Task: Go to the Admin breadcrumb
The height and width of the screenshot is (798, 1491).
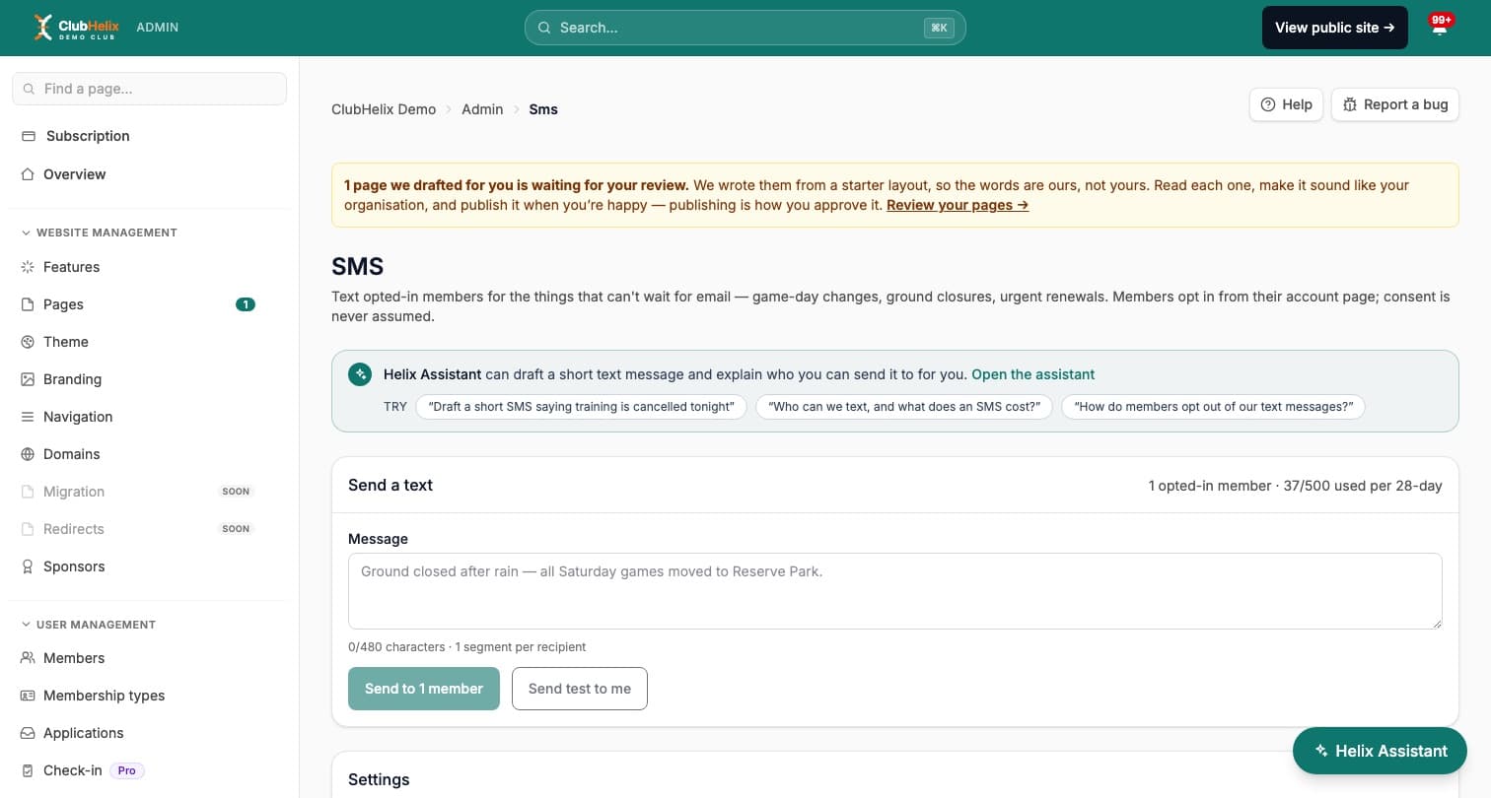Action: (x=482, y=109)
